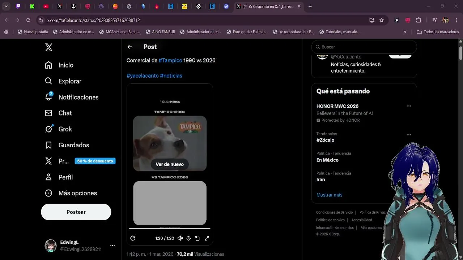The image size is (463, 260).
Task: Open Explorar search page
Action: point(63,81)
